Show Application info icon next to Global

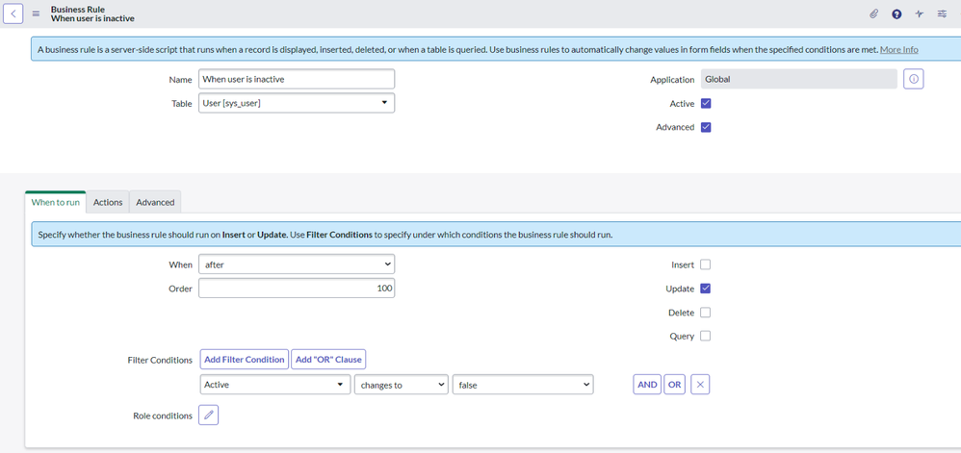tap(914, 79)
